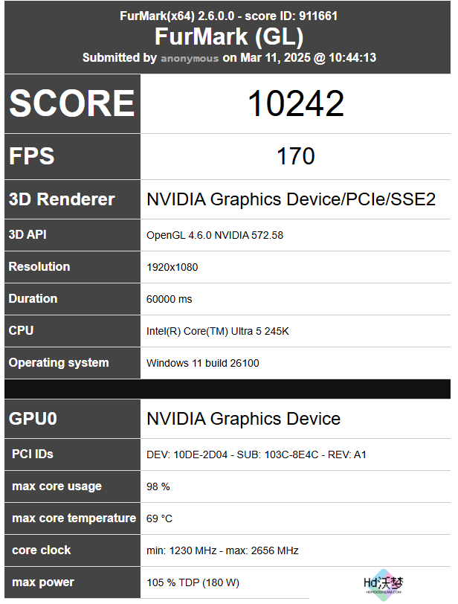Click the FPS value 170
Viewport: 458px width, 604px height.
coord(296,156)
